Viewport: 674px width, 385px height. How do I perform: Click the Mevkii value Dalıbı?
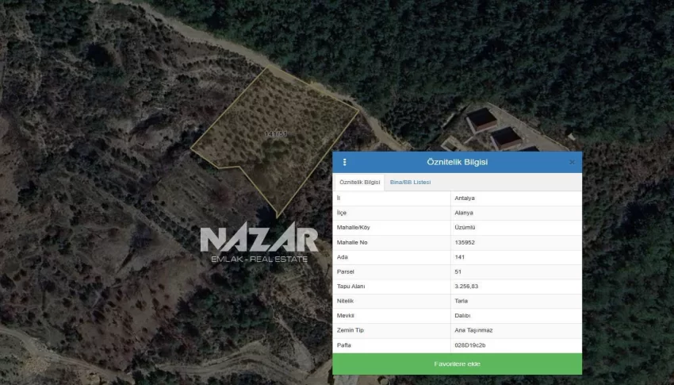(462, 315)
